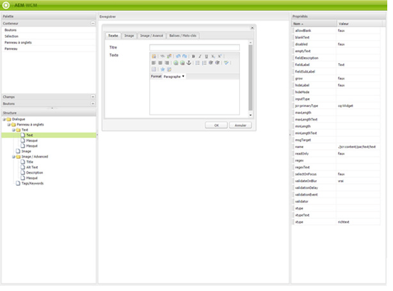The width and height of the screenshot is (393, 291).
Task: Toggle italic formatting icon
Action: (x=200, y=56)
